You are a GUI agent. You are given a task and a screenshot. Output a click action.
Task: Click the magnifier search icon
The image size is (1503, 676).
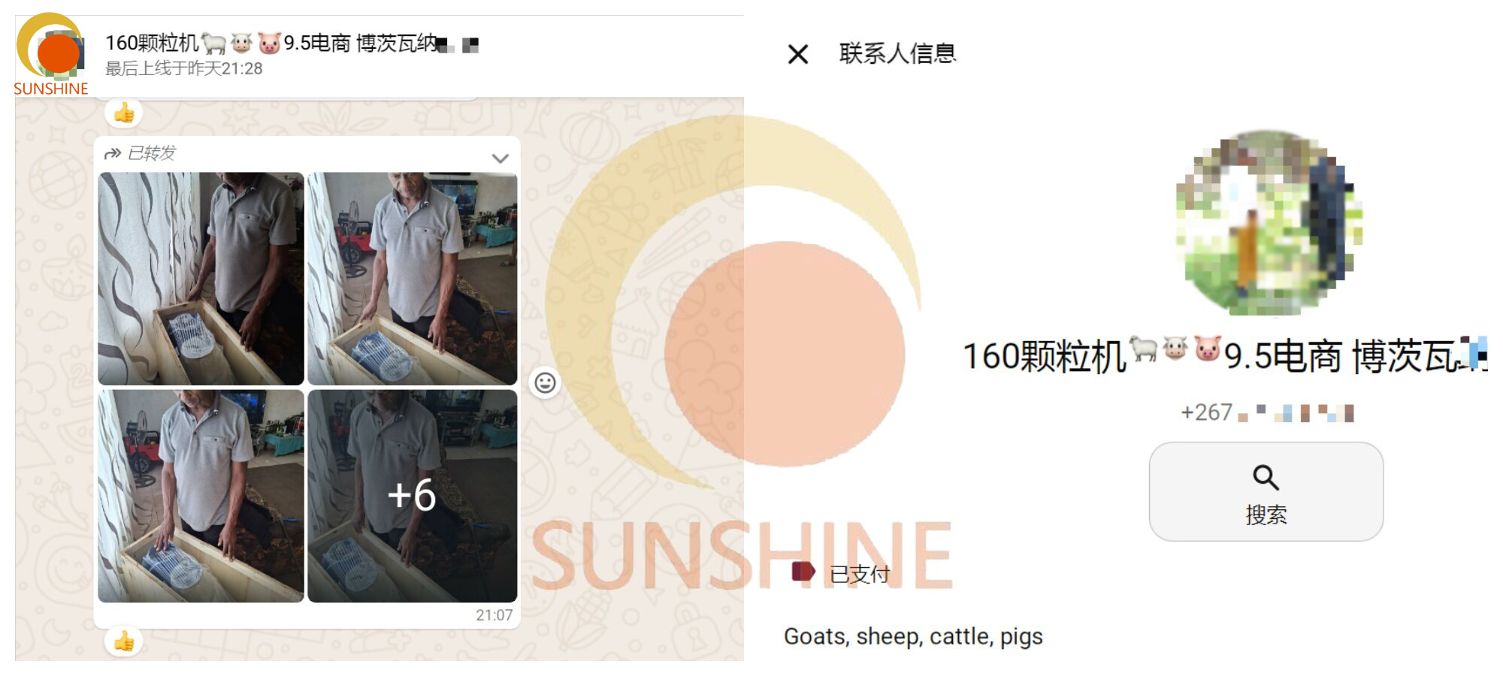pos(1266,477)
